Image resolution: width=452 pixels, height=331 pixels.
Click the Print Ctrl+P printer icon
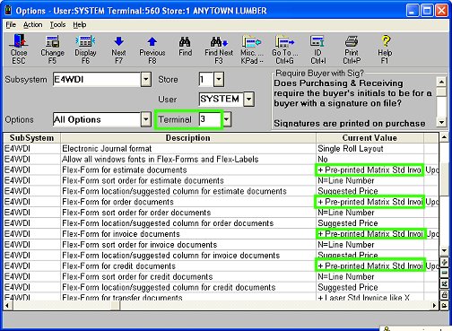point(352,48)
